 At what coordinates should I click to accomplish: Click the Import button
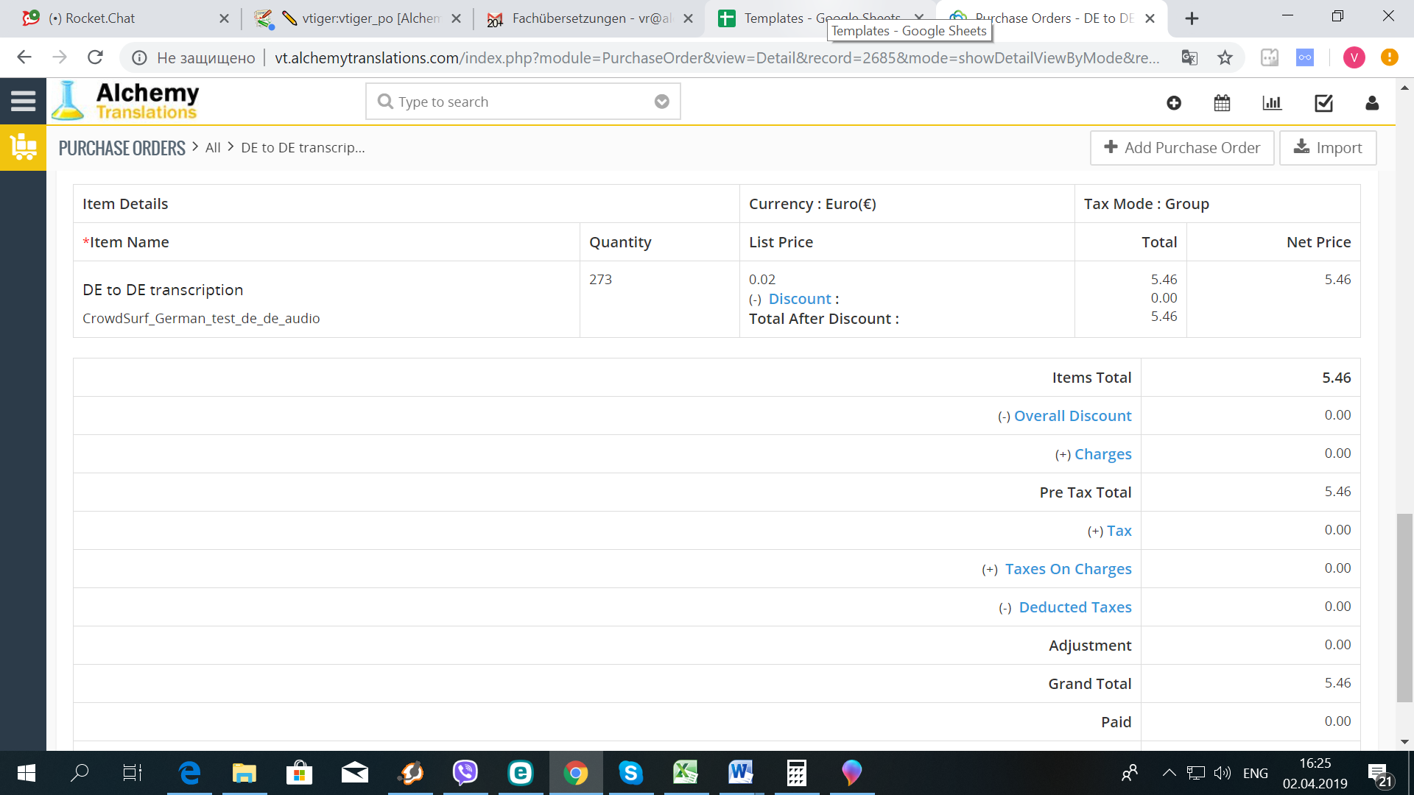[x=1328, y=148]
